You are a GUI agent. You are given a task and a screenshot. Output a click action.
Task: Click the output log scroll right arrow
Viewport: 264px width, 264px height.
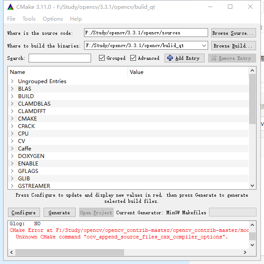click(x=245, y=252)
